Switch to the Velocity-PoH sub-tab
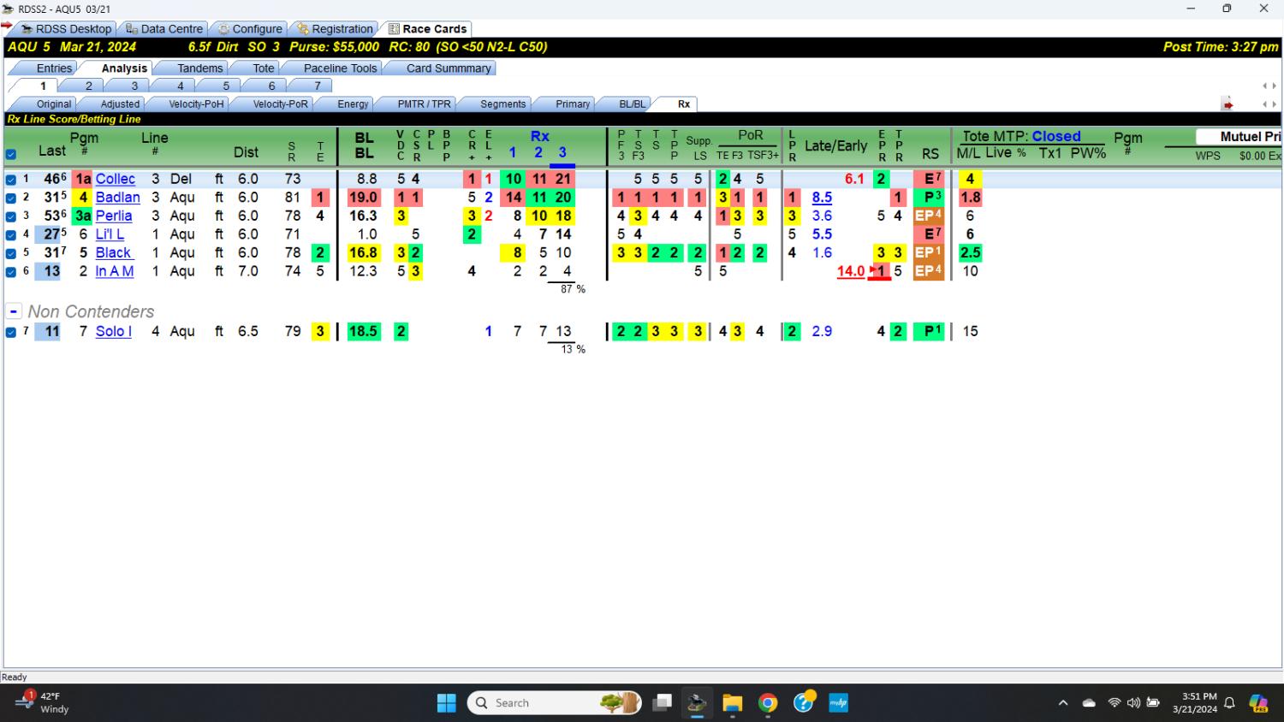 click(196, 104)
